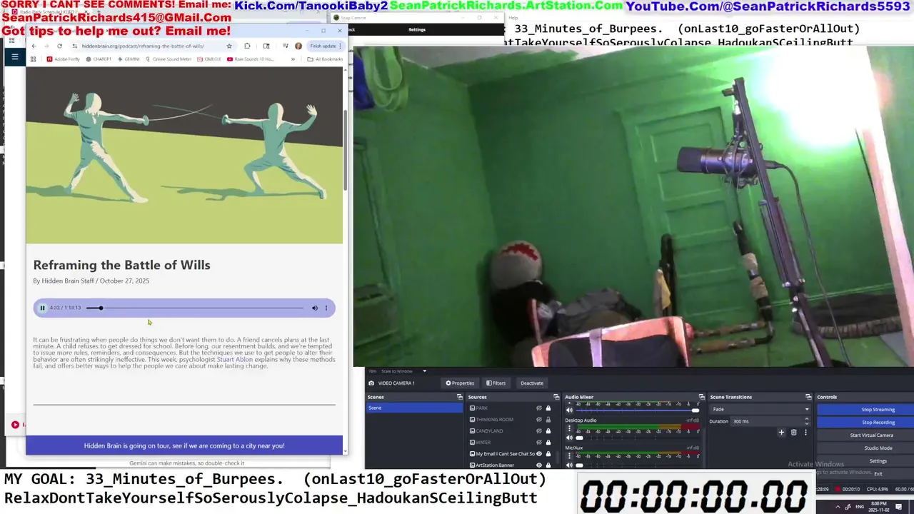Image resolution: width=914 pixels, height=514 pixels.
Task: Toggle lock on PARK source
Action: pos(548,408)
